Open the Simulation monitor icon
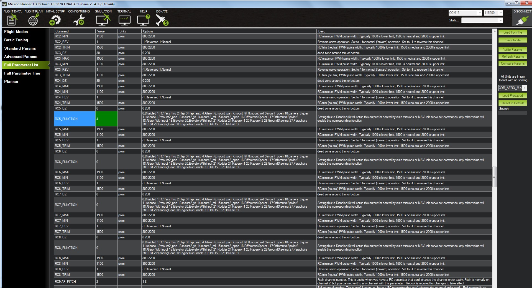532x288 pixels. (103, 20)
